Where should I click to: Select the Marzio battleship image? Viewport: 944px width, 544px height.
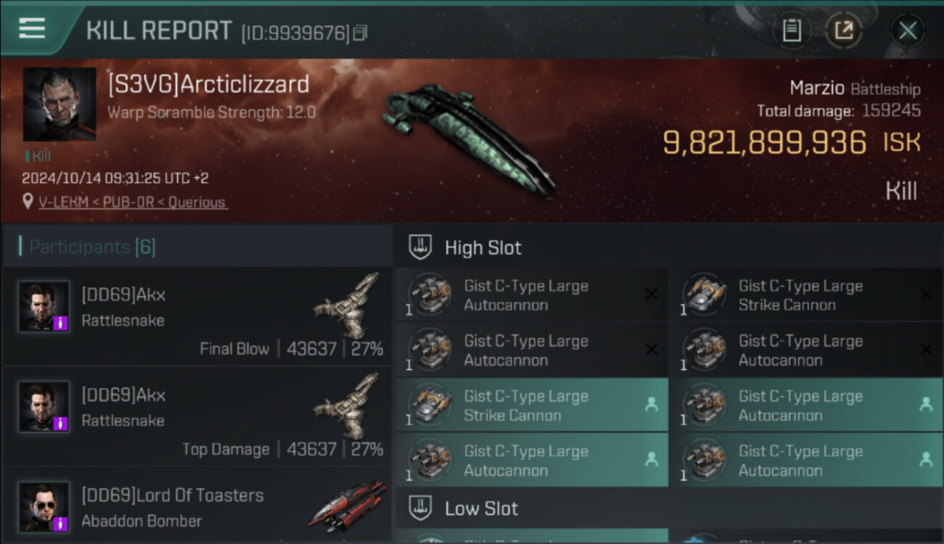point(470,138)
